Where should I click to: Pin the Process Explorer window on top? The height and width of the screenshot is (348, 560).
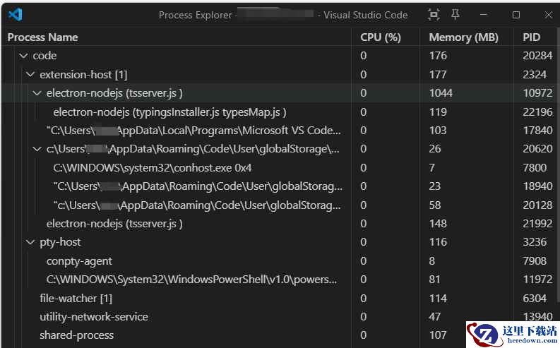click(455, 15)
